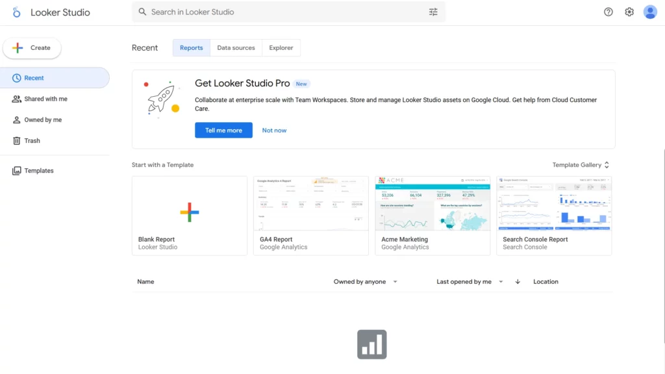Expand the Template Gallery

tap(581, 165)
